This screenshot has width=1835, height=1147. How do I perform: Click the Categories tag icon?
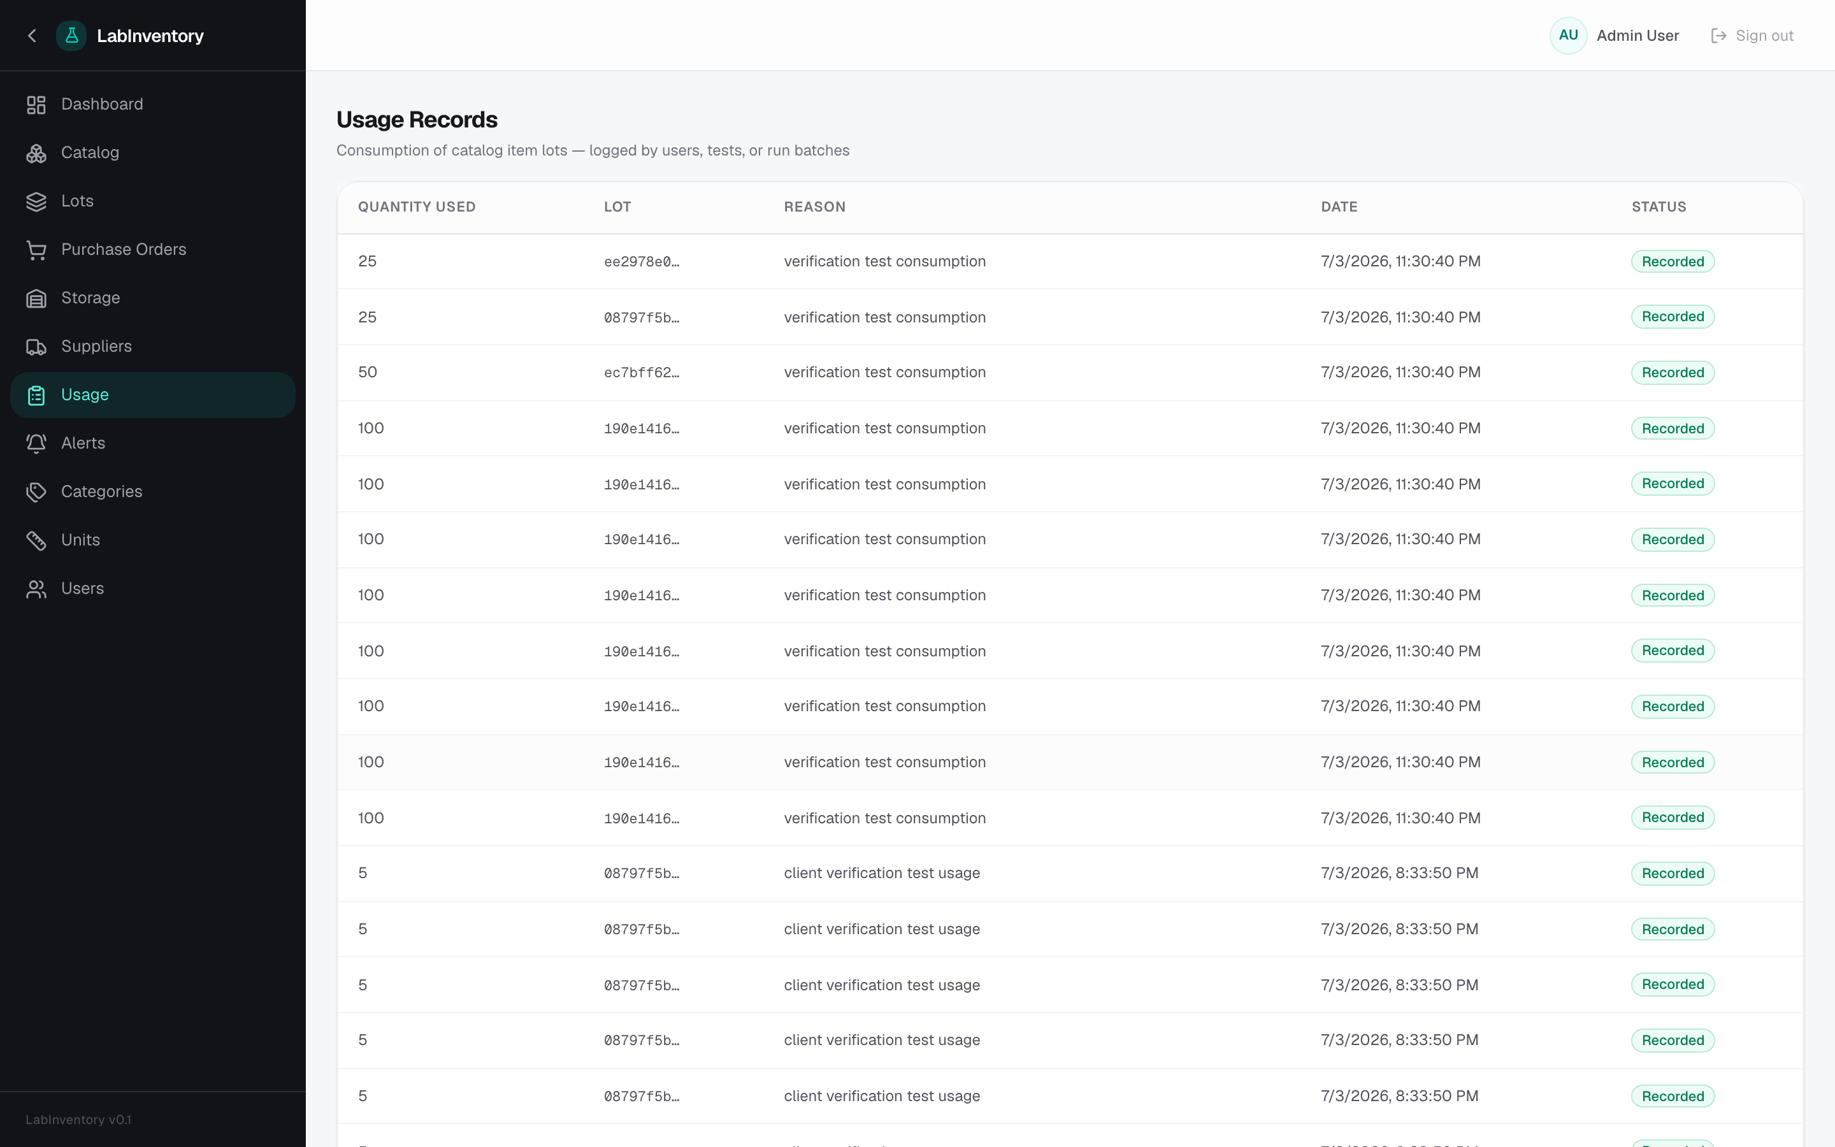36,493
